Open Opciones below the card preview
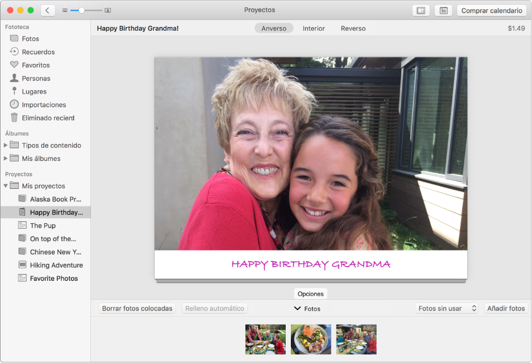Screen dimensions: 532x363 310,293
